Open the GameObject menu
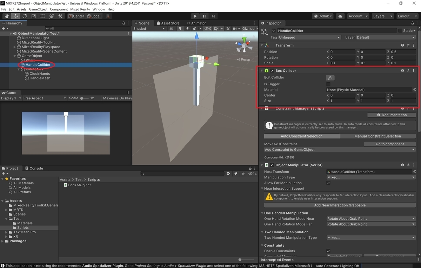421x268 pixels. click(x=38, y=9)
